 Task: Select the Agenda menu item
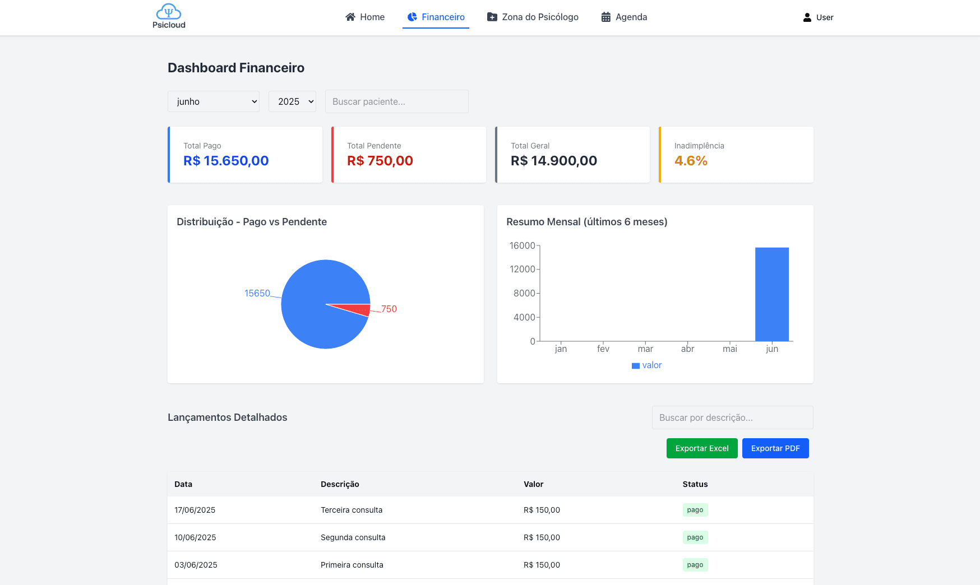[x=623, y=17]
